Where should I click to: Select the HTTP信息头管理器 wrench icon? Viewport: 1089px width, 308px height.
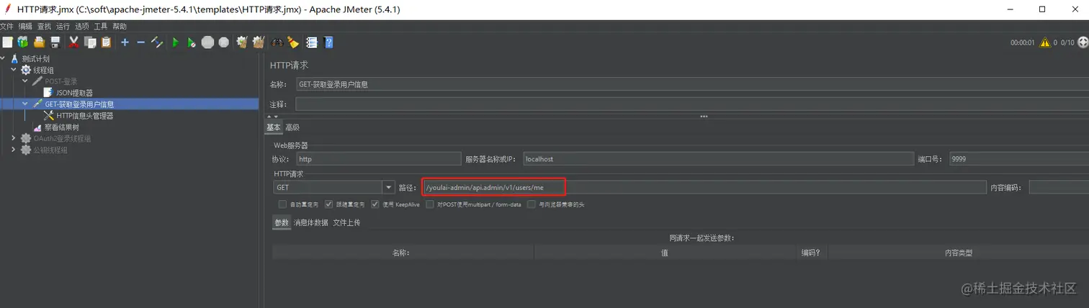(x=49, y=115)
